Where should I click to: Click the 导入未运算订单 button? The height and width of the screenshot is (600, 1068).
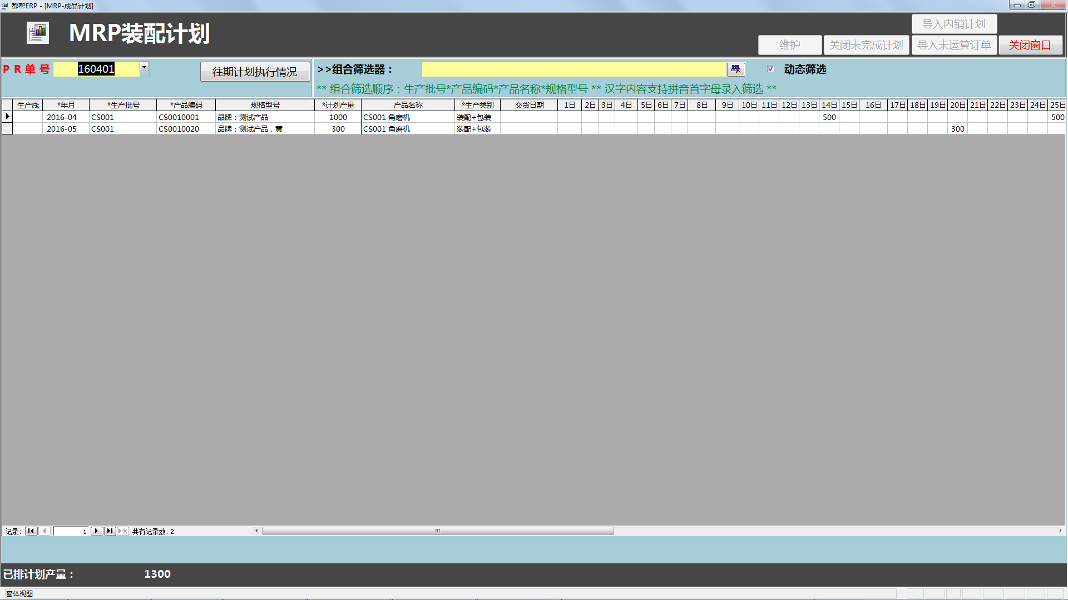click(x=954, y=45)
